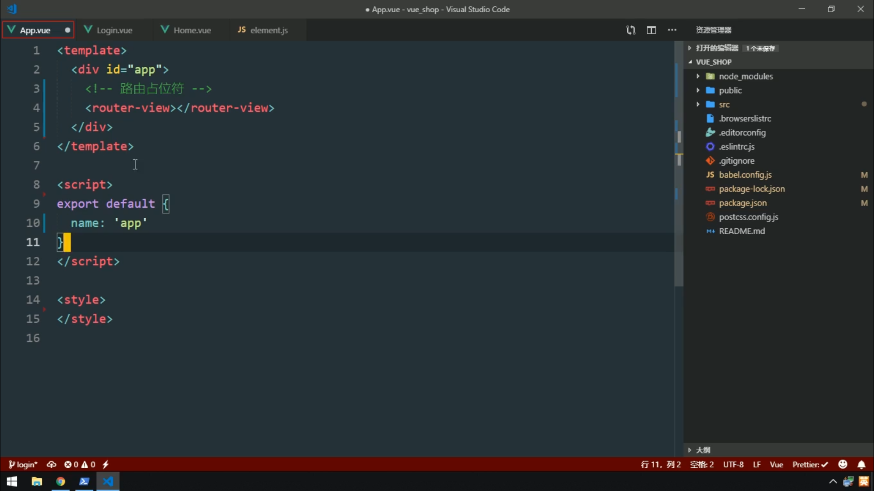Change the UTF-8 encoding setting
Viewport: 874px width, 491px height.
733,464
